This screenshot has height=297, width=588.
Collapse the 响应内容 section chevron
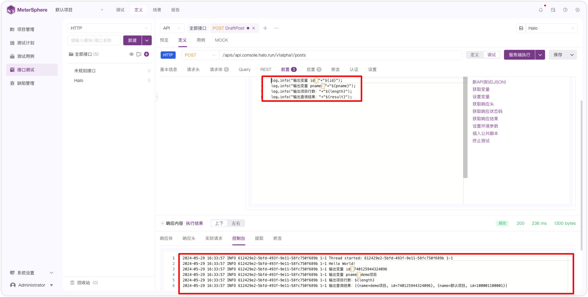point(162,223)
